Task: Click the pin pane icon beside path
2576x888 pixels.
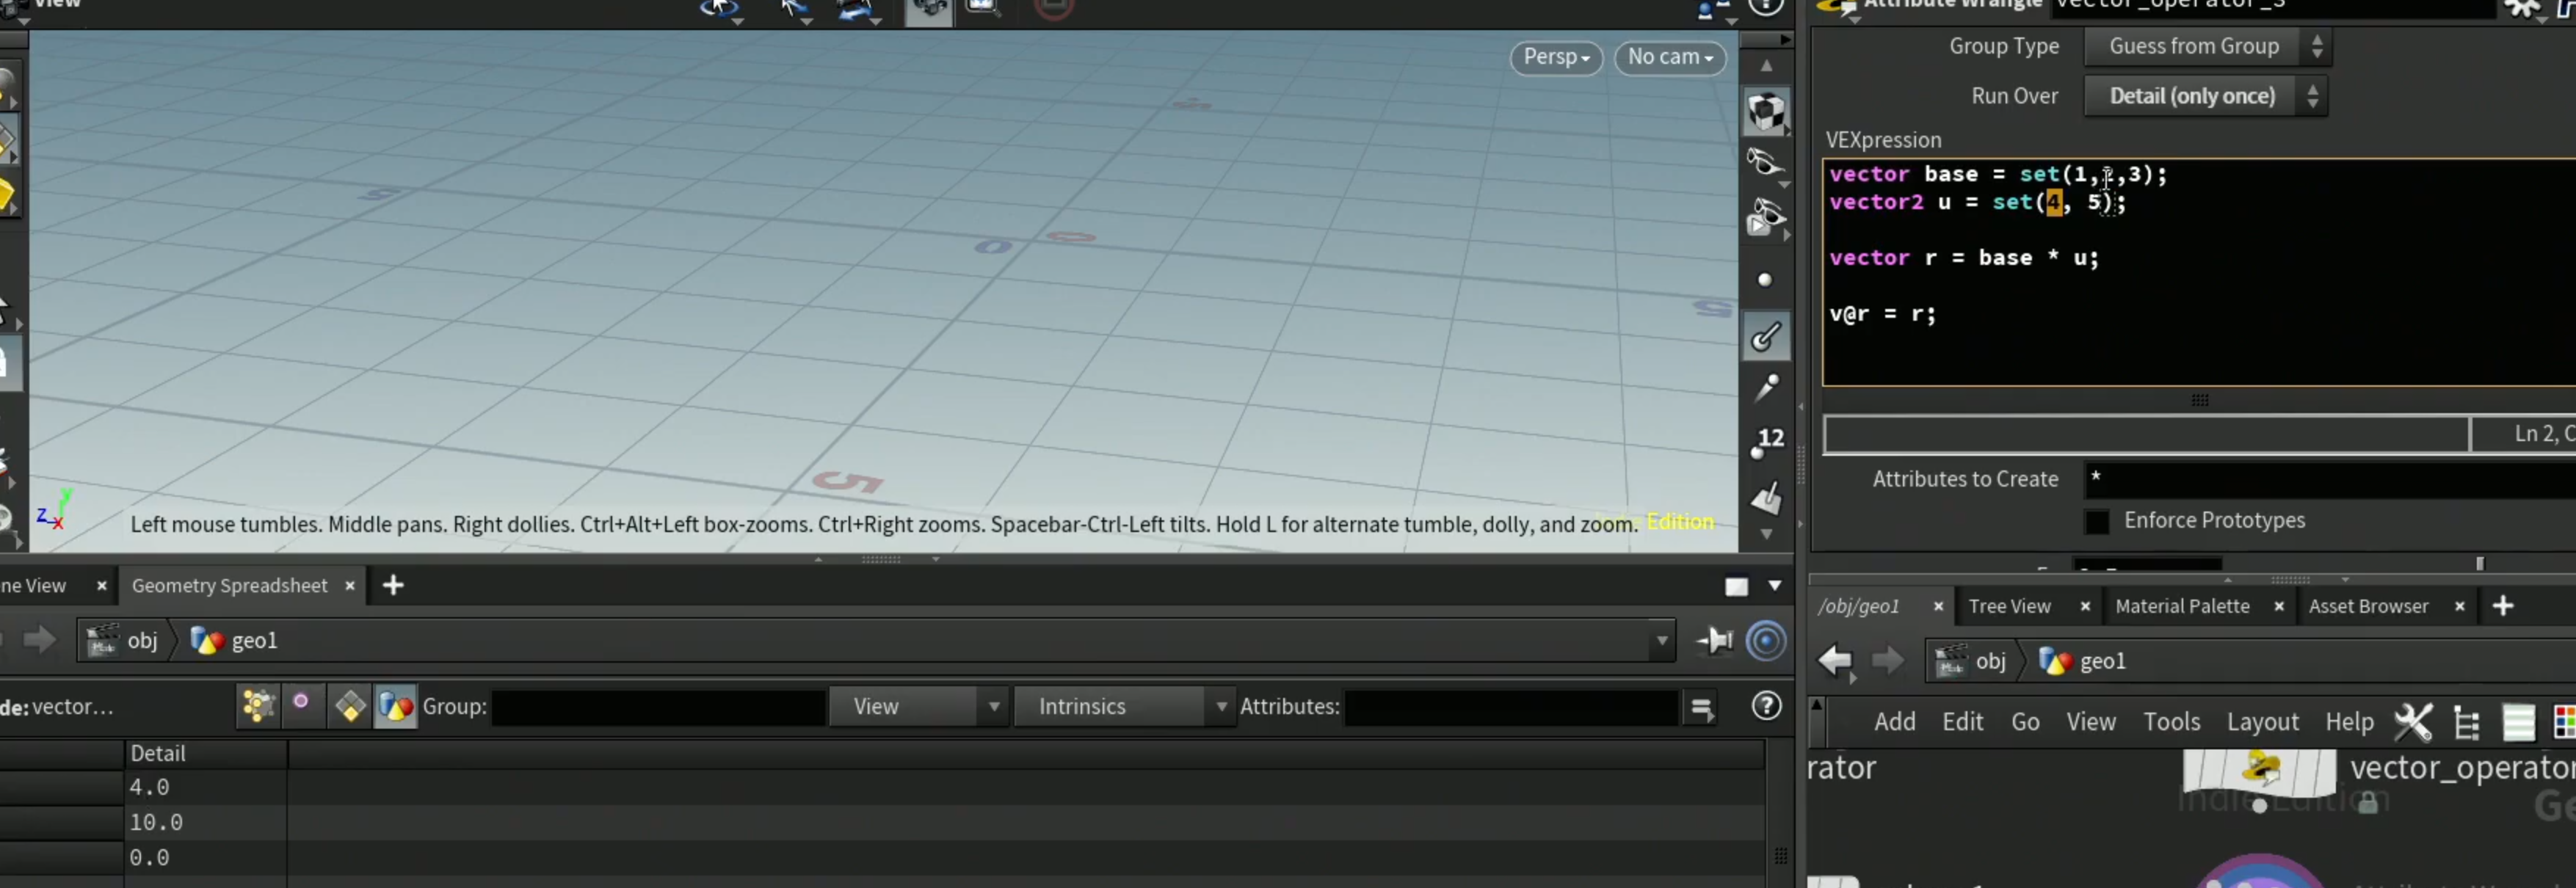Action: point(1715,640)
